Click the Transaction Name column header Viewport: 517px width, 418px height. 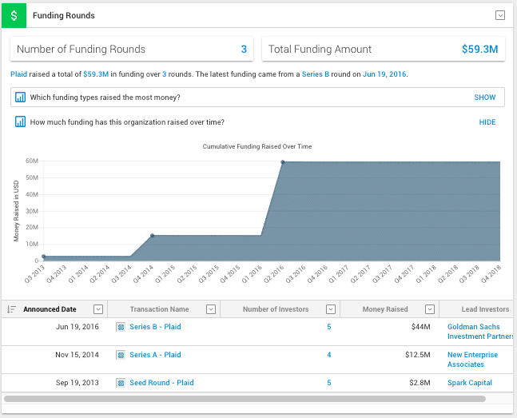coord(159,309)
